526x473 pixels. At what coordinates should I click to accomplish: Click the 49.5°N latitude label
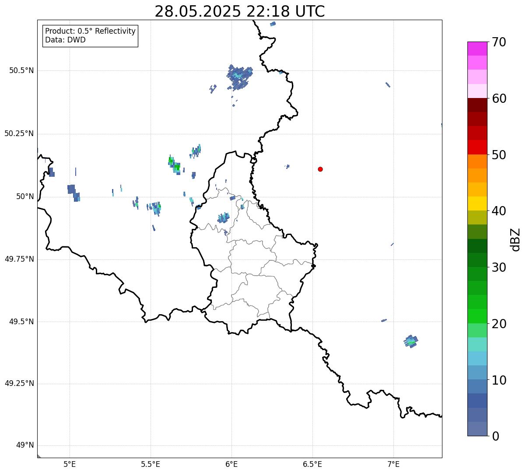(x=21, y=322)
